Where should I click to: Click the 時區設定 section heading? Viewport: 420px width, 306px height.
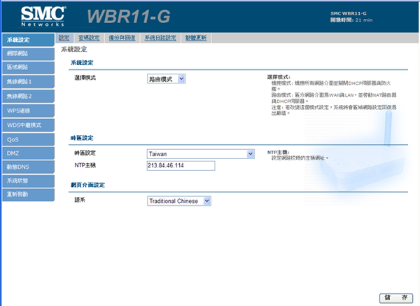[82, 138]
